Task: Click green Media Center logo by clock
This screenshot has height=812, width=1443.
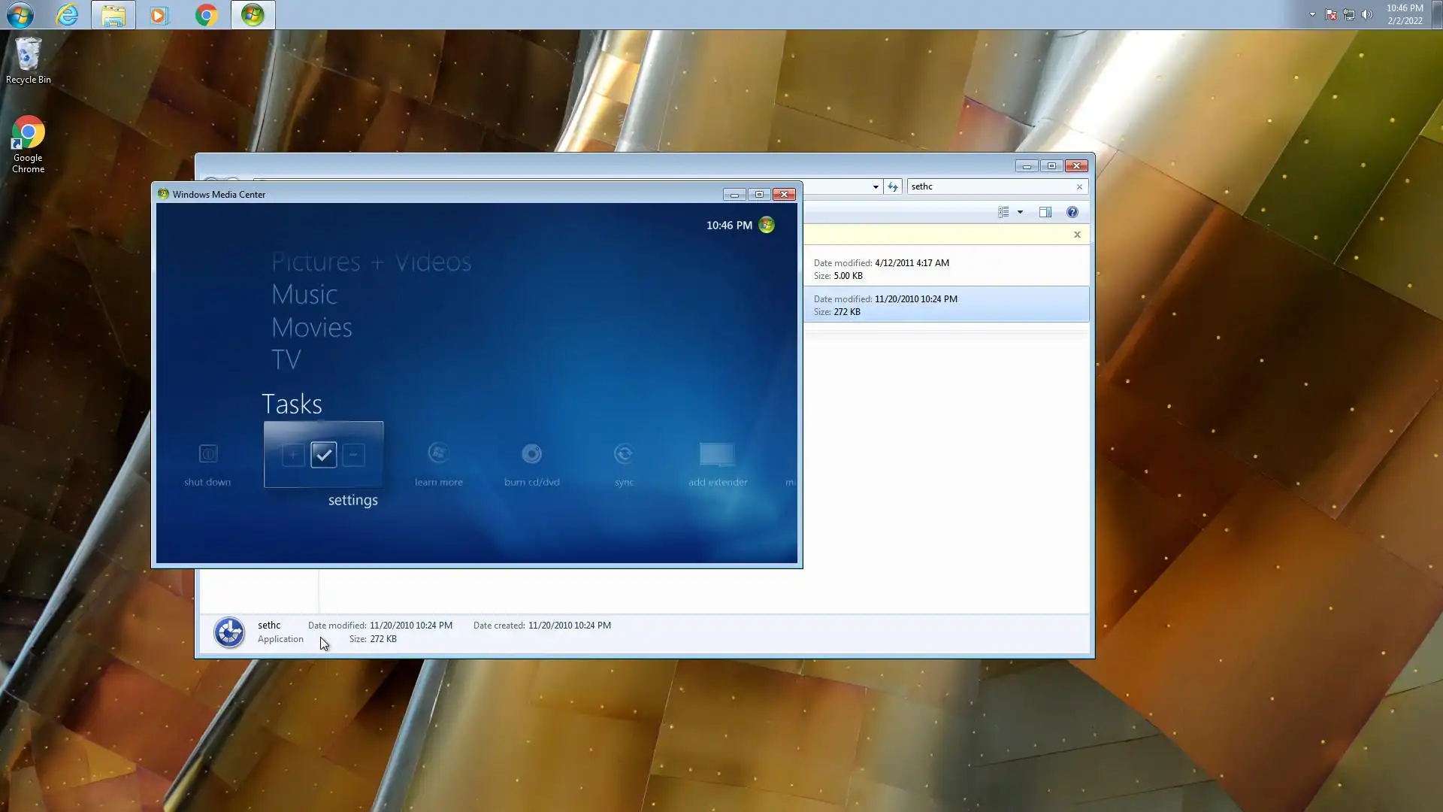Action: pyautogui.click(x=767, y=225)
